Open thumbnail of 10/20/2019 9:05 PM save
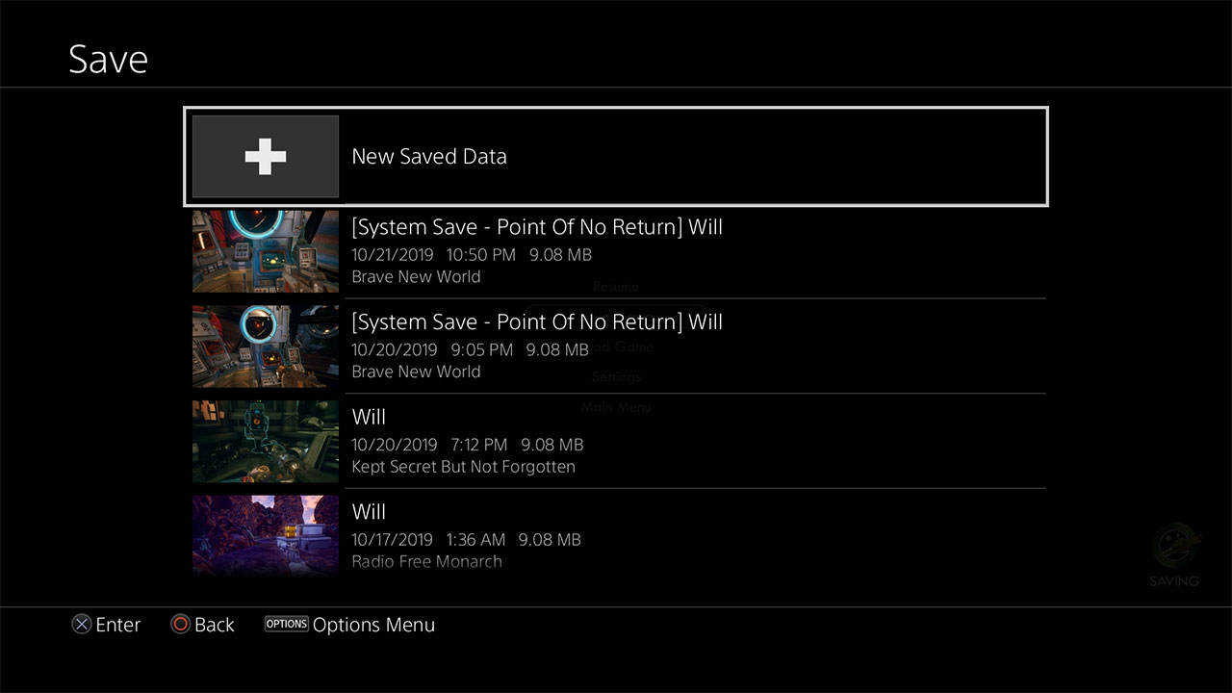 266,346
